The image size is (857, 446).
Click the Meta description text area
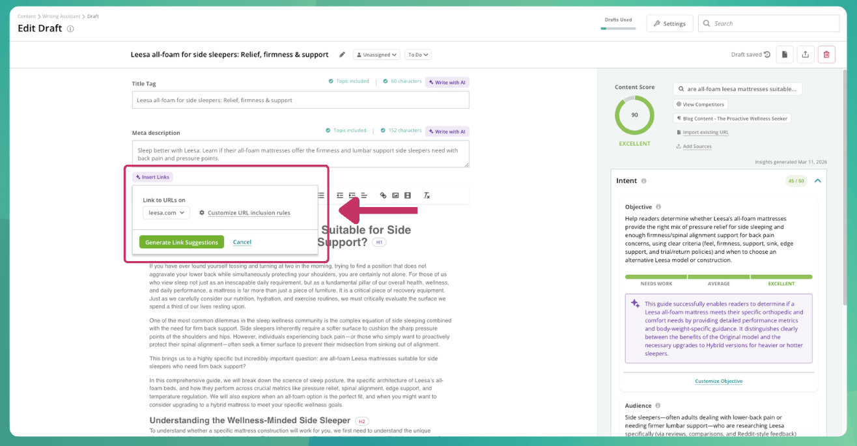point(300,154)
